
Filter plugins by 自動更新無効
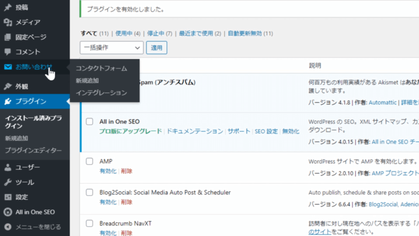tap(245, 33)
